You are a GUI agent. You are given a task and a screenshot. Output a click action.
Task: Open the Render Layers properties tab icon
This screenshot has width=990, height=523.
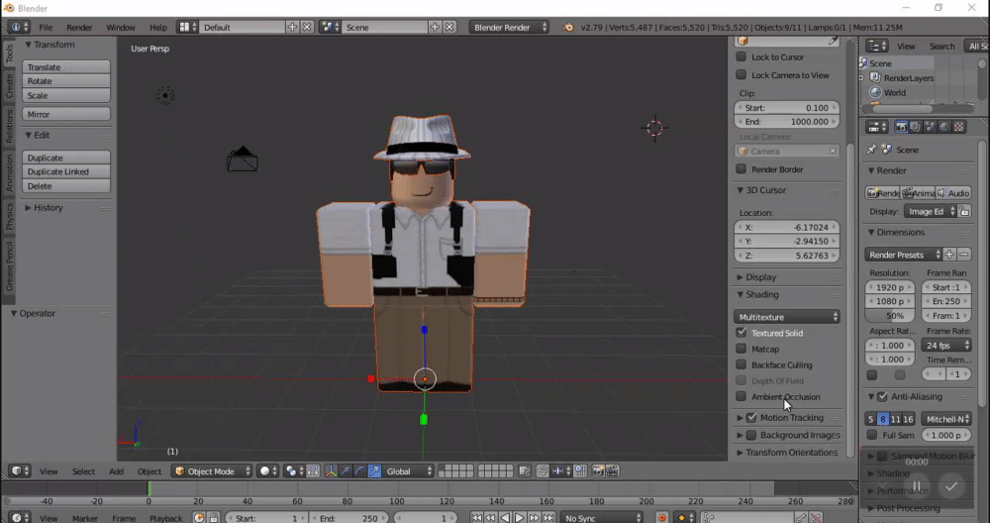(916, 127)
